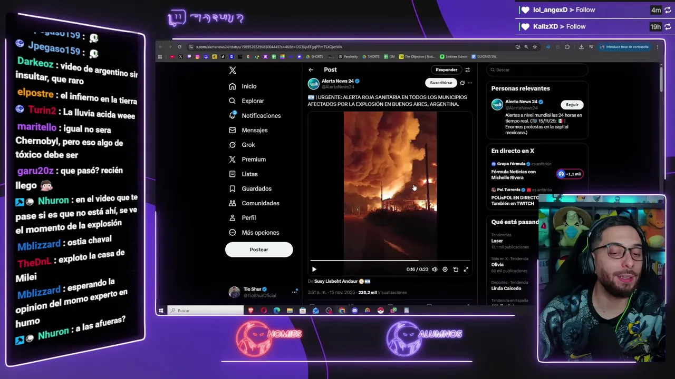Open Brave from the taskbar
Screen dimensions: 675x379
click(x=251, y=311)
